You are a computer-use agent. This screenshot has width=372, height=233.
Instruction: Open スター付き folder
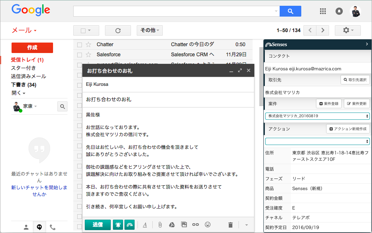click(x=23, y=68)
